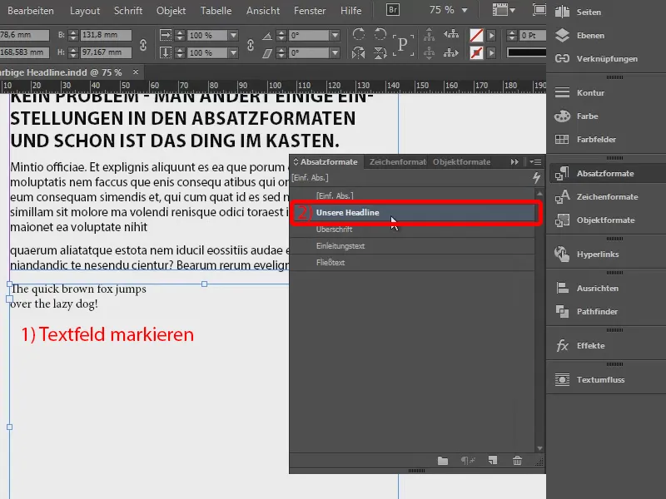Open the Layout menu
This screenshot has width=666, height=499.
tap(85, 11)
